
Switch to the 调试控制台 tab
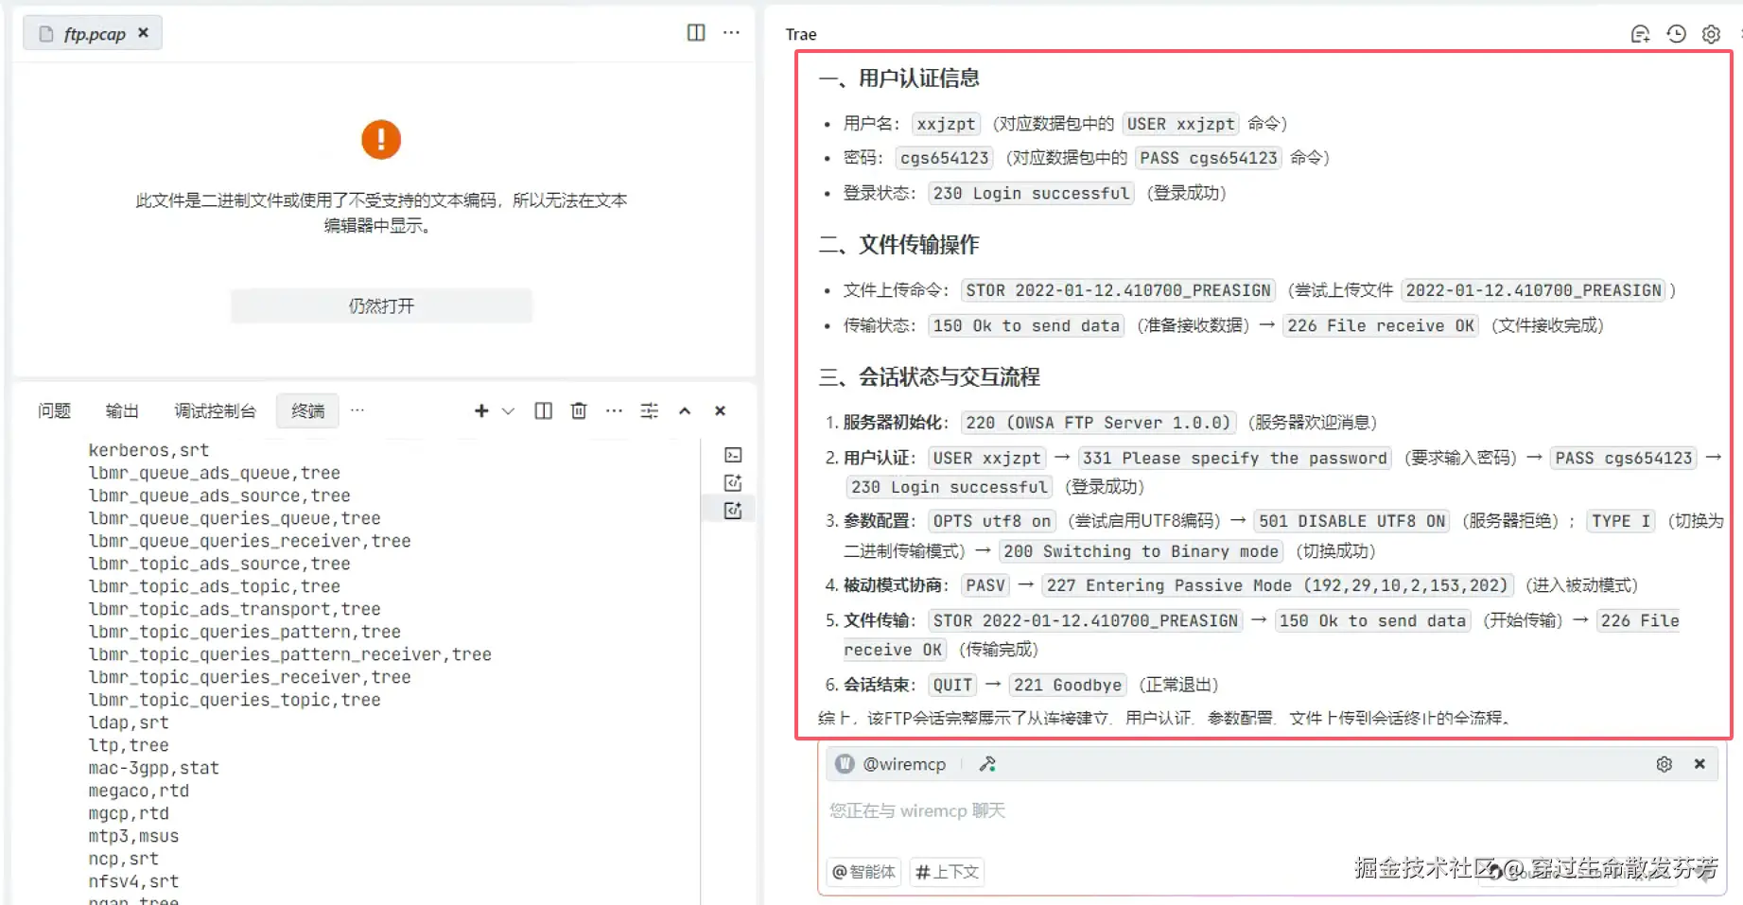215,410
